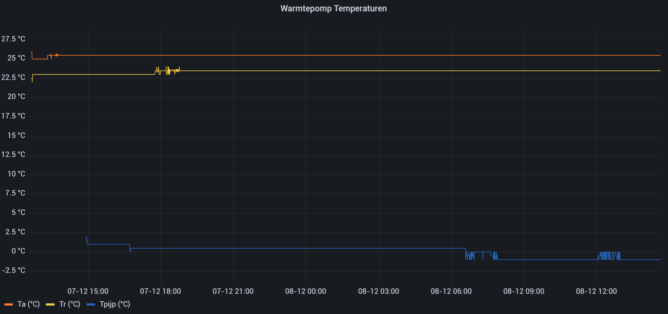Click the 07-12 18:00 time axis label
668x314 pixels.
pos(161,291)
